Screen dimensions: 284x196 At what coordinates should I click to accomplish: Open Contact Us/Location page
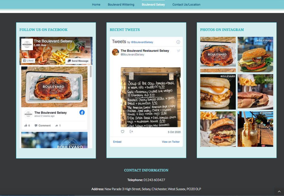(x=186, y=5)
